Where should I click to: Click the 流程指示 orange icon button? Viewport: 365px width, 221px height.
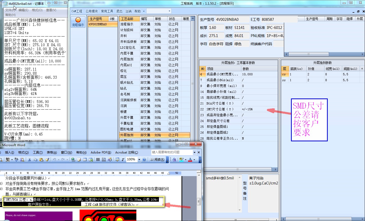78,22
